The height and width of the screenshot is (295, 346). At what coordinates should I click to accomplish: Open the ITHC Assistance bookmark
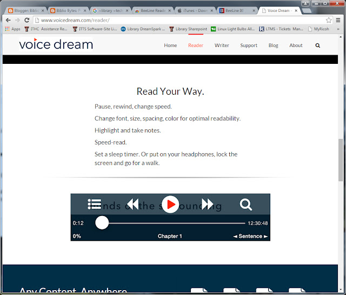(46, 29)
